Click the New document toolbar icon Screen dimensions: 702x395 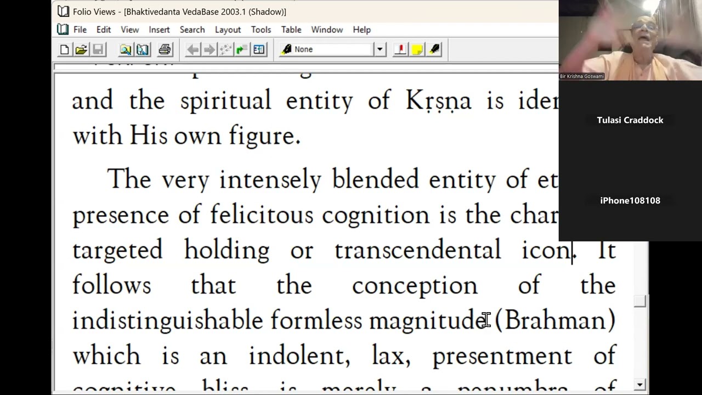tap(64, 49)
